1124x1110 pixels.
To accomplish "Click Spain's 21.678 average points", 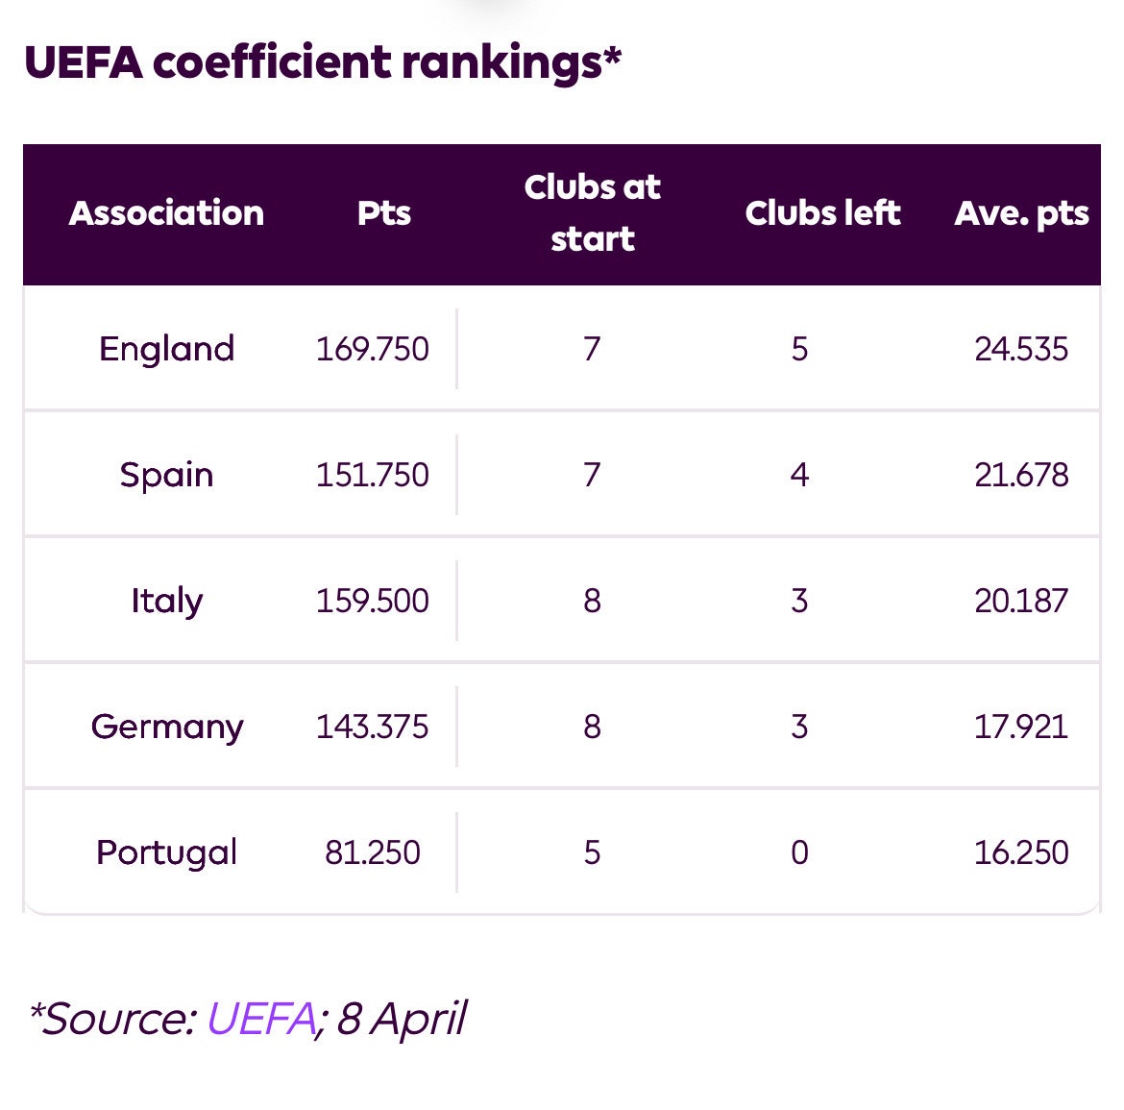I will point(1021,475).
